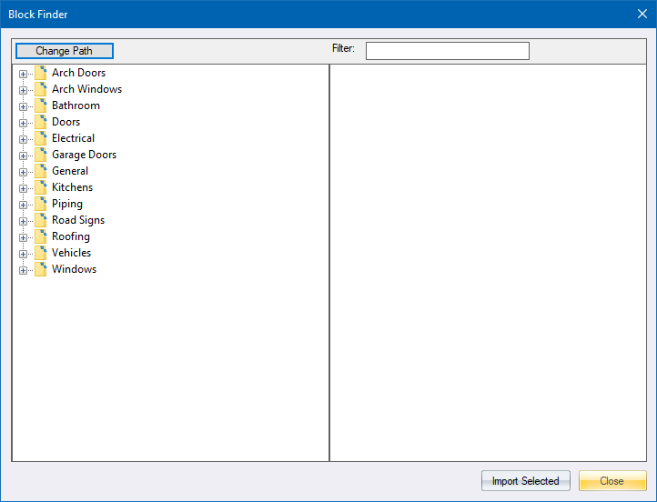Screen dimensions: 657x502
Task: Click the Vehicles folder icon
Action: click(40, 253)
